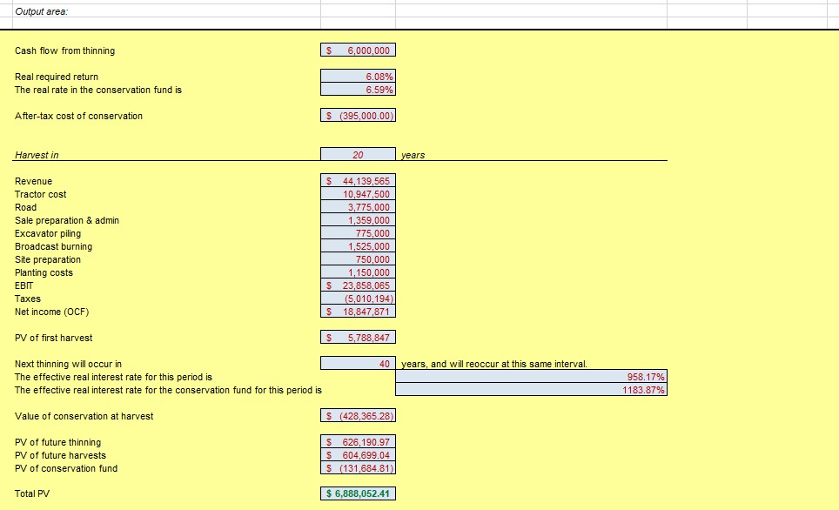Select the Sale preparation & admin cost cell
The height and width of the screenshot is (510, 839).
pyautogui.click(x=359, y=220)
